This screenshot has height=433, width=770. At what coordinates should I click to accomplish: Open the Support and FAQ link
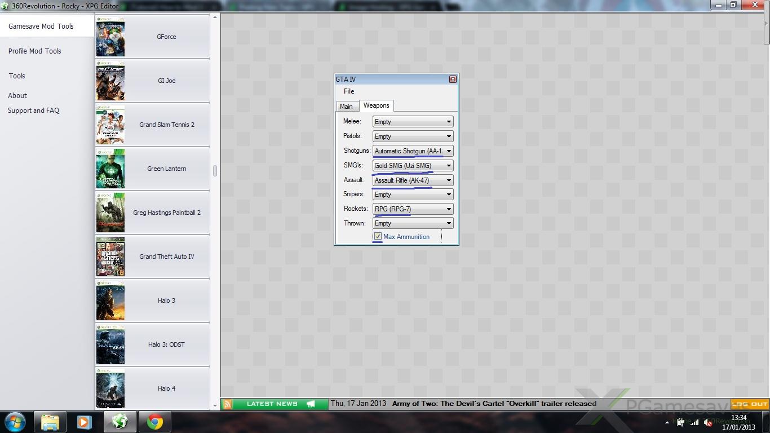coord(33,111)
